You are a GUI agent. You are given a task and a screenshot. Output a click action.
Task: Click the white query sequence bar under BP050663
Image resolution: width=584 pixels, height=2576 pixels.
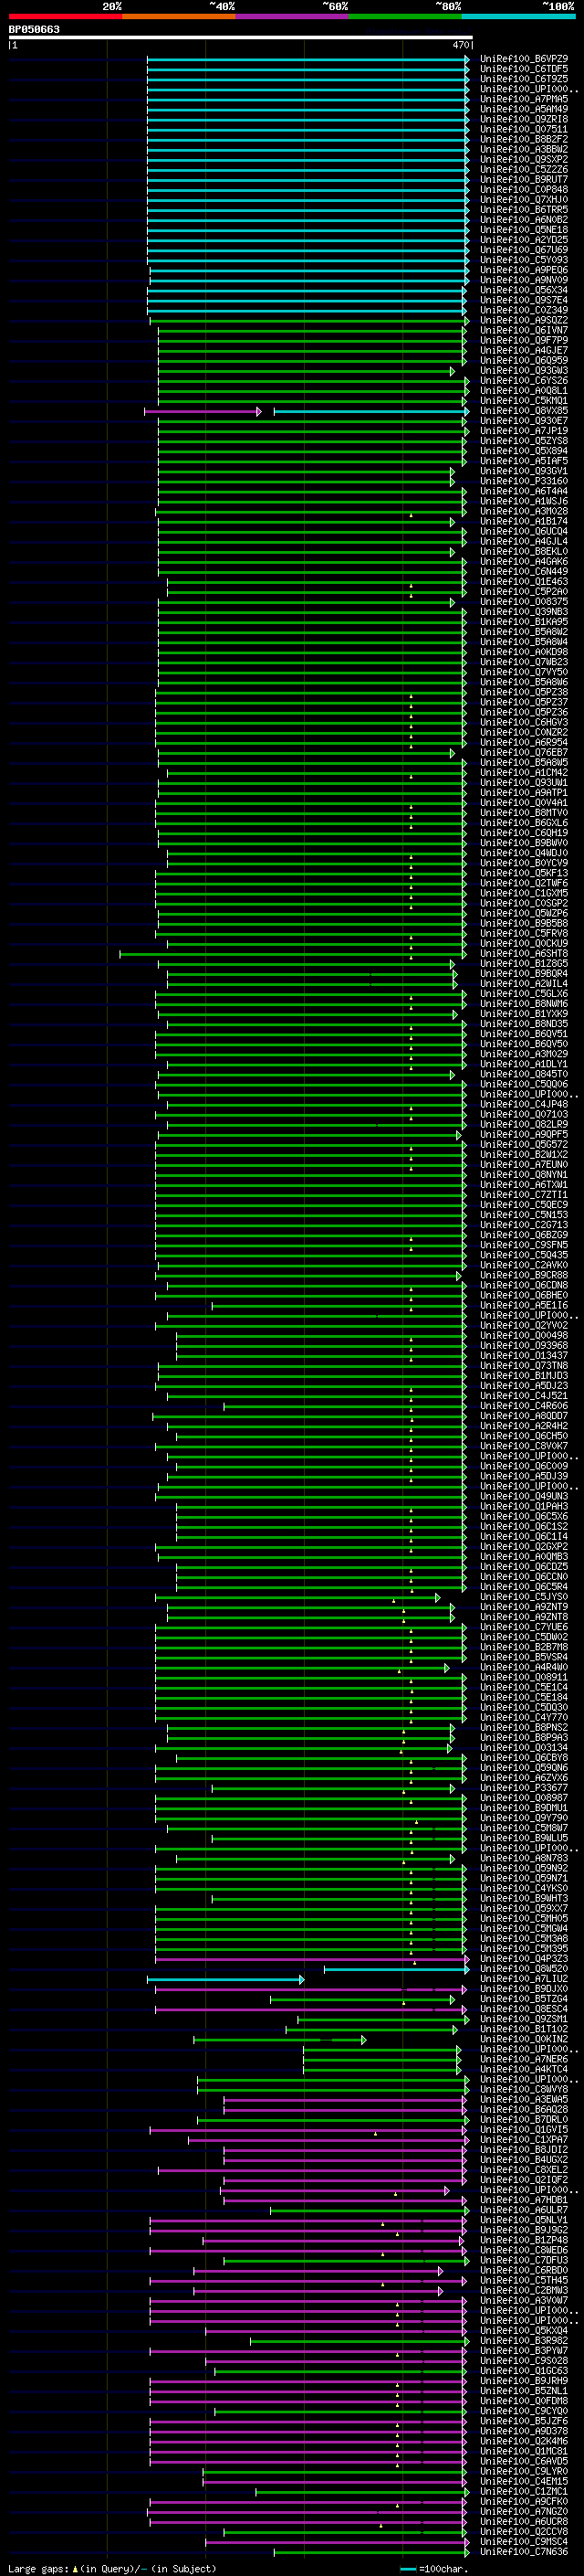pyautogui.click(x=241, y=37)
